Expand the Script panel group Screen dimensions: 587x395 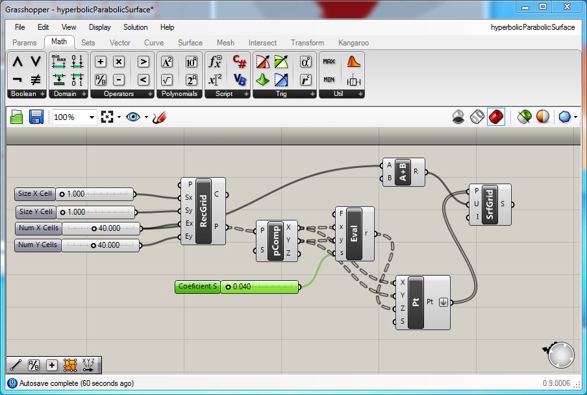(x=246, y=94)
